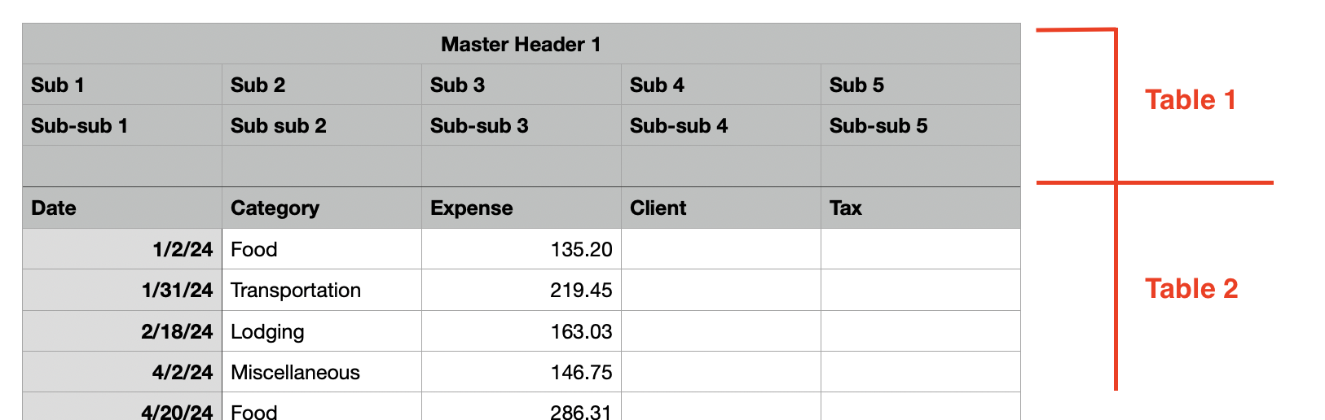Image resolution: width=1325 pixels, height=420 pixels.
Task: Click the Master Header 1 cell
Action: click(521, 45)
